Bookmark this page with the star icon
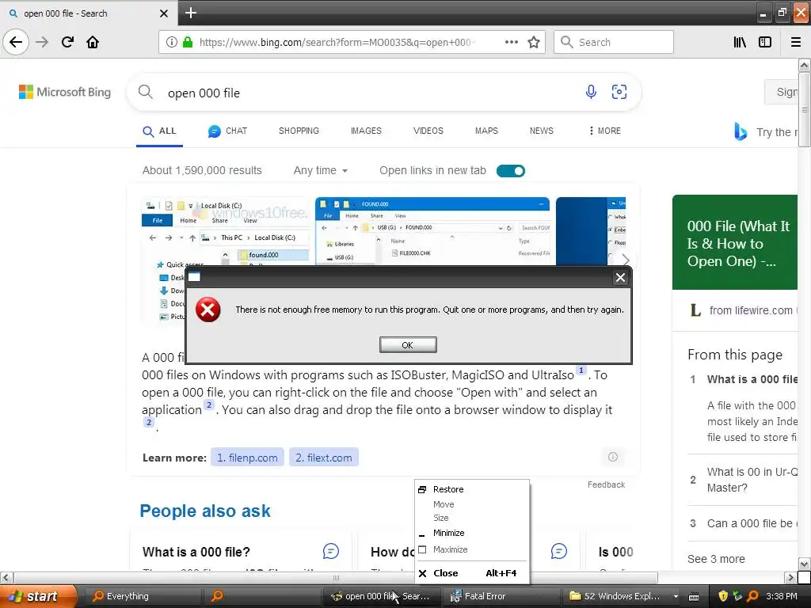The image size is (811, 608). [533, 42]
